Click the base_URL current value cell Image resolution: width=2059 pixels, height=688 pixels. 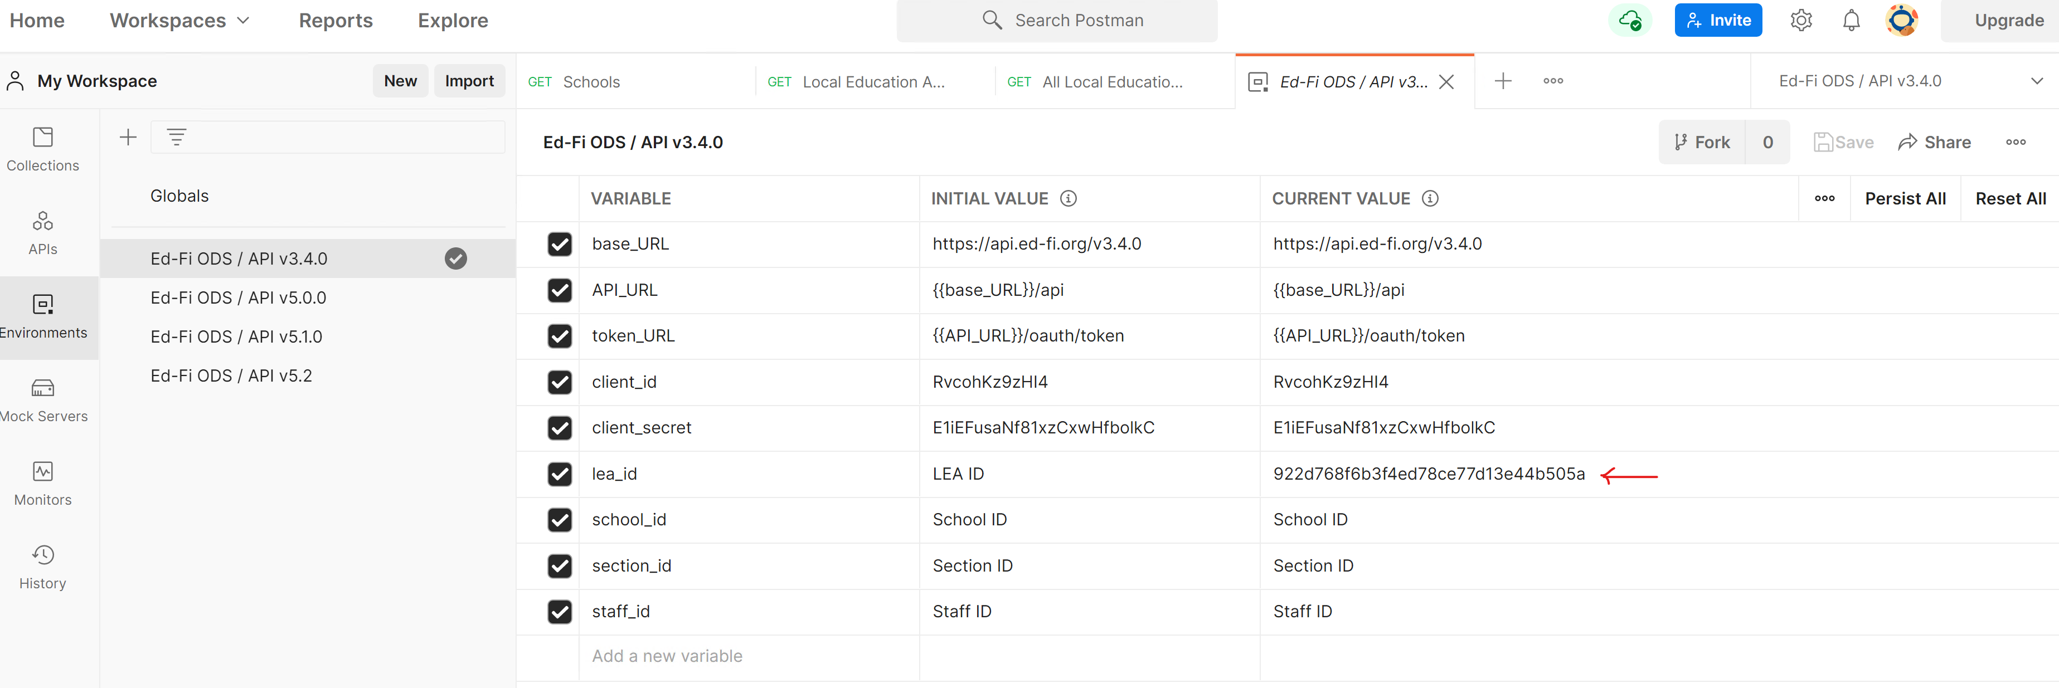coord(1659,245)
